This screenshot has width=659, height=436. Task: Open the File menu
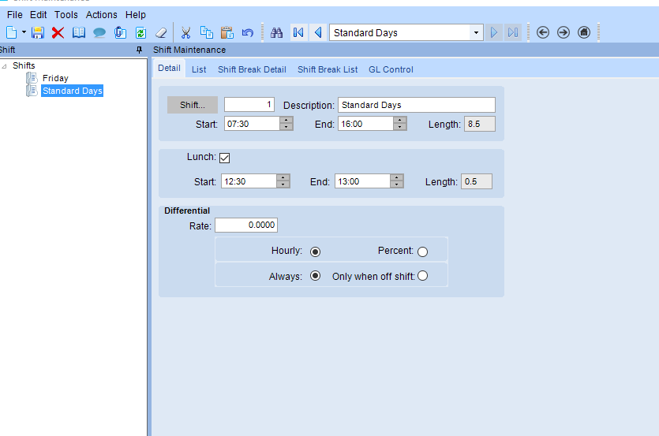coord(15,15)
